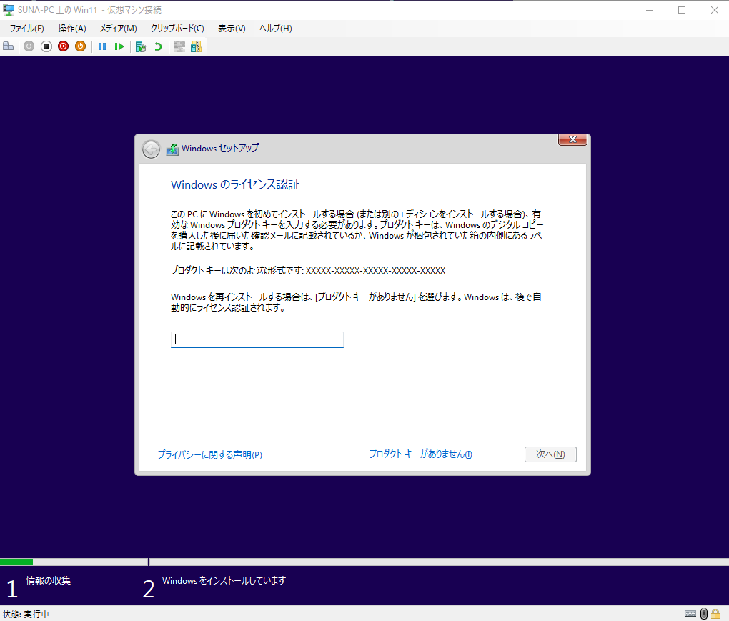Viewport: 729px width, 621px height.
Task: Click the mouse icon in the status bar
Action: pos(704,614)
